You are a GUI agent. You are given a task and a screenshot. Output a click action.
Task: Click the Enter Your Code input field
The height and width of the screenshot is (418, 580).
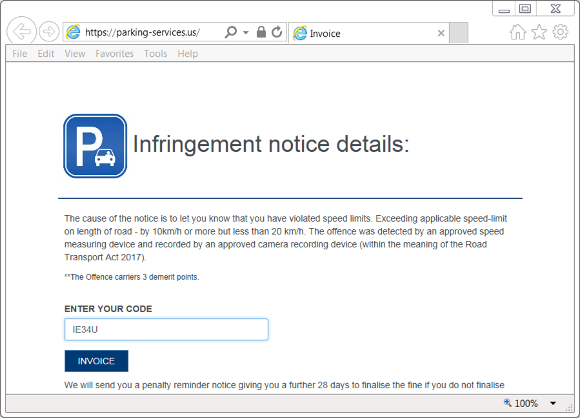(x=166, y=329)
